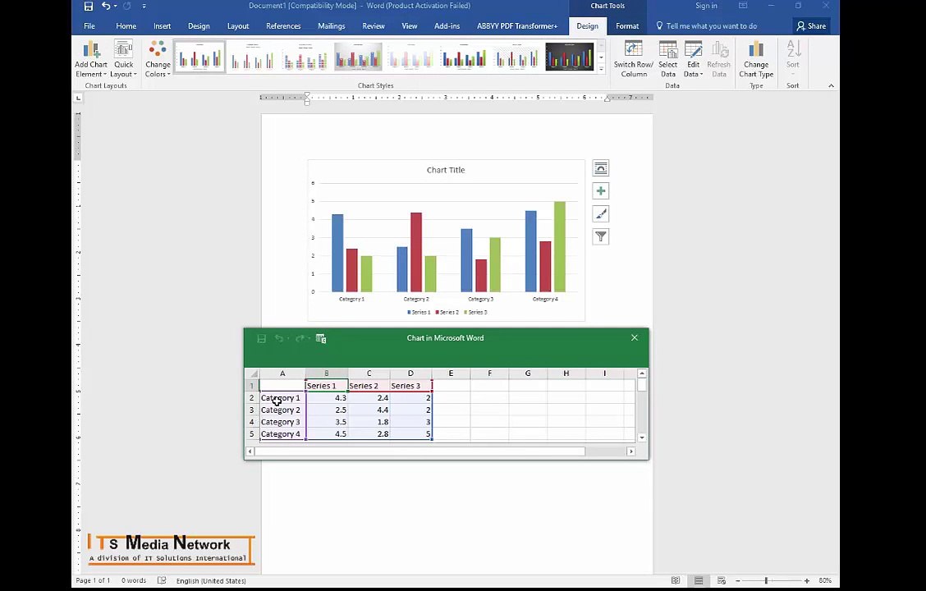The height and width of the screenshot is (591, 926).
Task: Click the Share button
Action: (811, 26)
